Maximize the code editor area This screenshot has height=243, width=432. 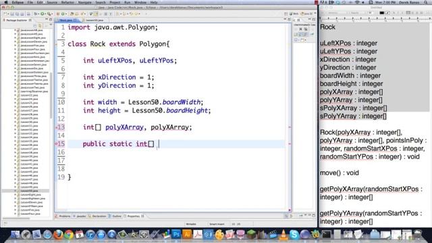(289, 20)
